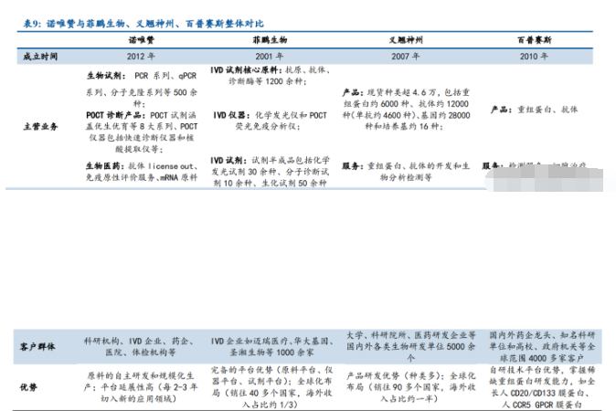Click 原料的自主研发和规模化生产 advantage cell

[140, 387]
